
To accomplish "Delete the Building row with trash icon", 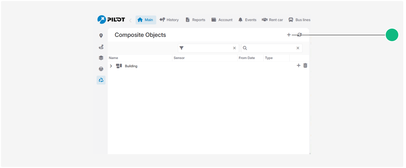I will pos(305,66).
